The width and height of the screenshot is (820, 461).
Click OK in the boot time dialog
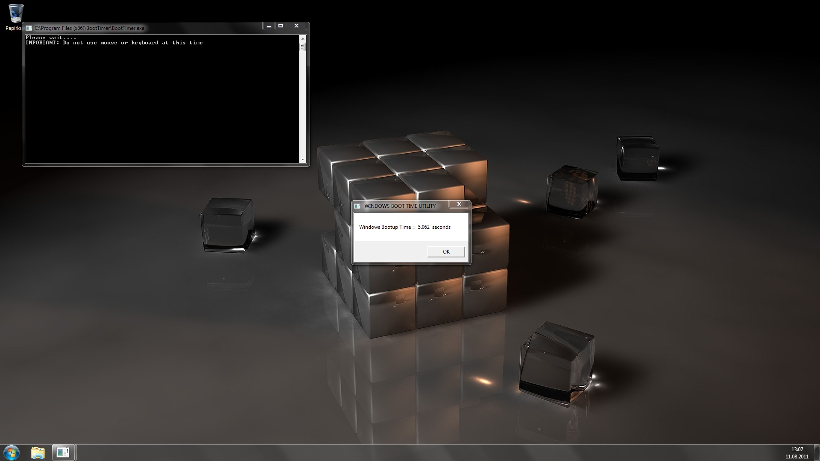(446, 252)
